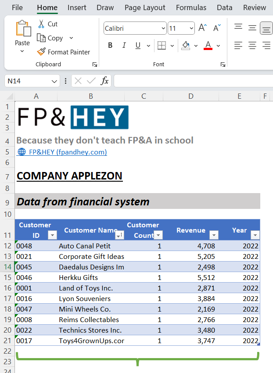The image size is (273, 373).
Task: Open the Name Box dropdown arrow
Action: [x=54, y=81]
